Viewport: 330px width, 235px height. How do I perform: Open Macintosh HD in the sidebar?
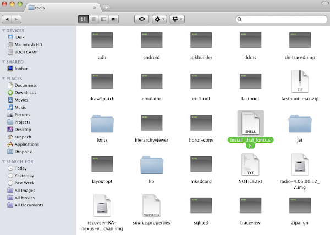pos(25,44)
